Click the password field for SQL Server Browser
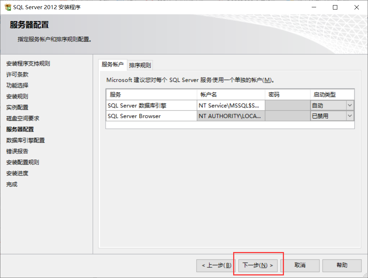The image size is (368, 278). click(x=288, y=116)
